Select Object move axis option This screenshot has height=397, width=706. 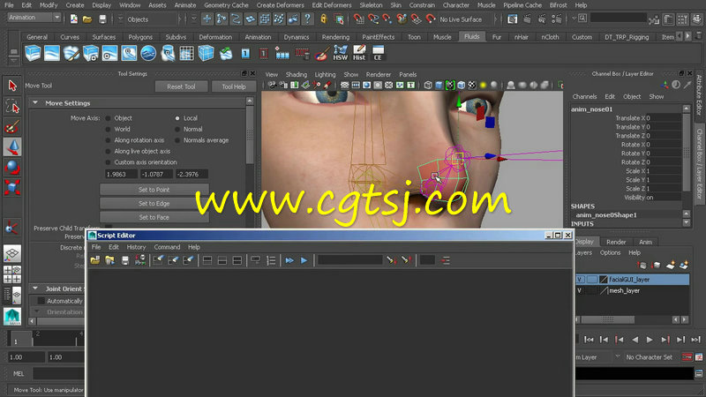pos(108,118)
